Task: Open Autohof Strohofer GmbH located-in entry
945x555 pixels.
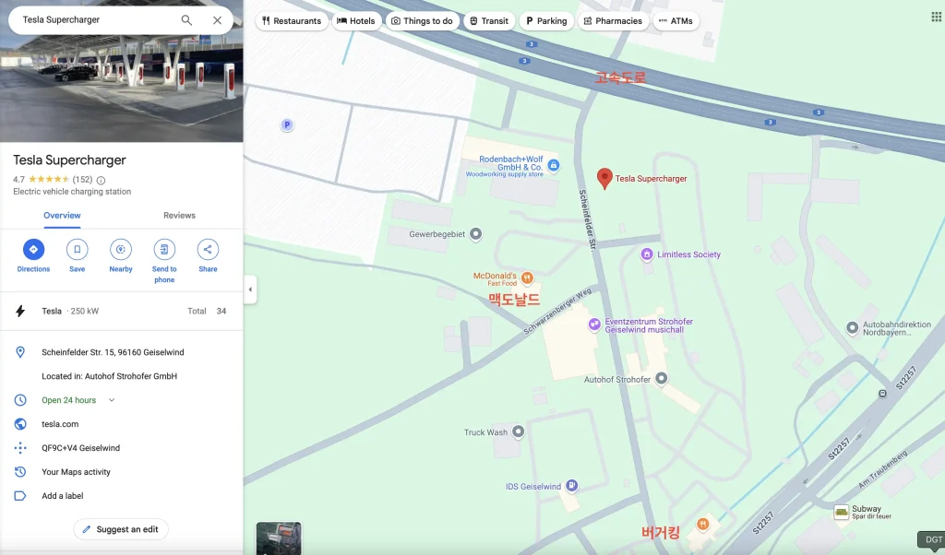Action: coord(109,376)
